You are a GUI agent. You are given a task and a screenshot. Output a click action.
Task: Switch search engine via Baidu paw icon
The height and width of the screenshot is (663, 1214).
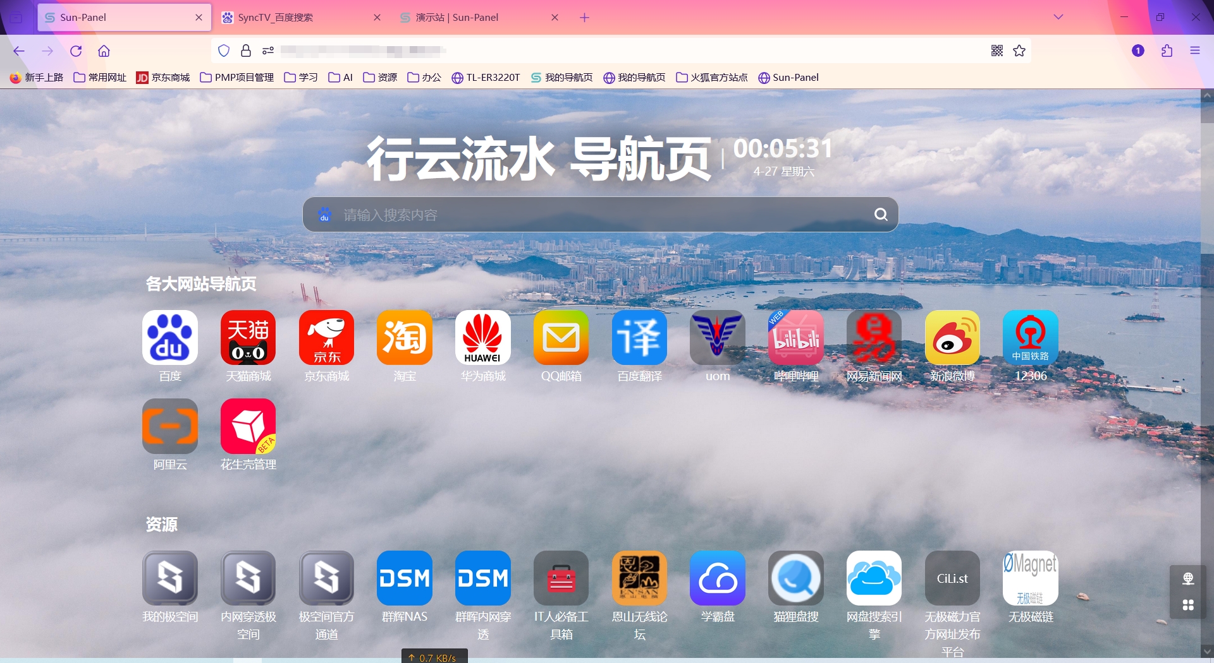click(x=324, y=215)
